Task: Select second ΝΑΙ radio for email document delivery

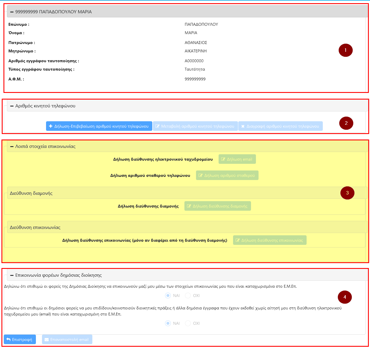Action: click(x=168, y=323)
